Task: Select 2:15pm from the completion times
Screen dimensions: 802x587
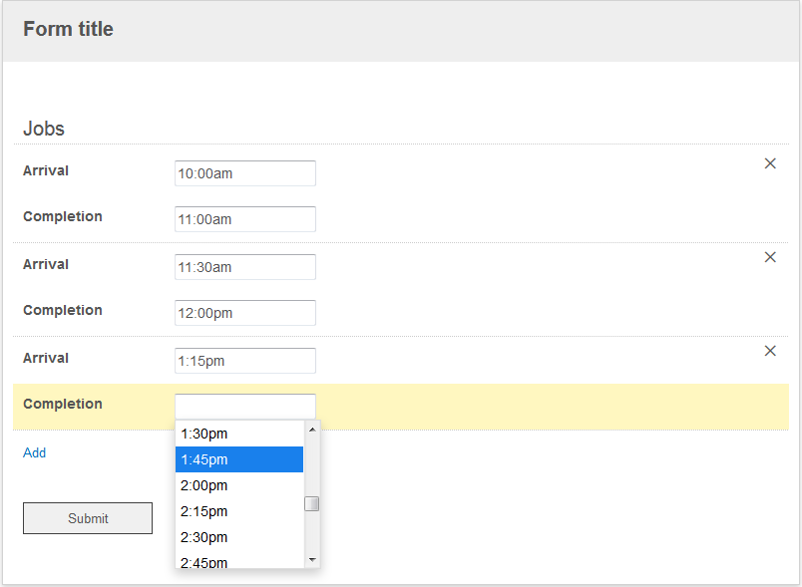Action: coord(239,511)
